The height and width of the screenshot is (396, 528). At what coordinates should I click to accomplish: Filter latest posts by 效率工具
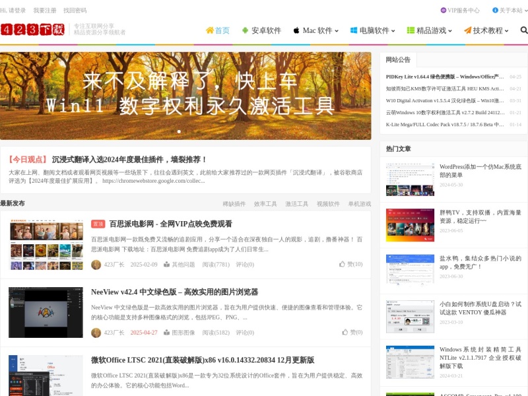pyautogui.click(x=265, y=204)
